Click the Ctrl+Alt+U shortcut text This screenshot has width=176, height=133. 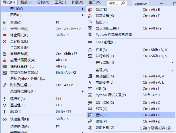(152, 115)
